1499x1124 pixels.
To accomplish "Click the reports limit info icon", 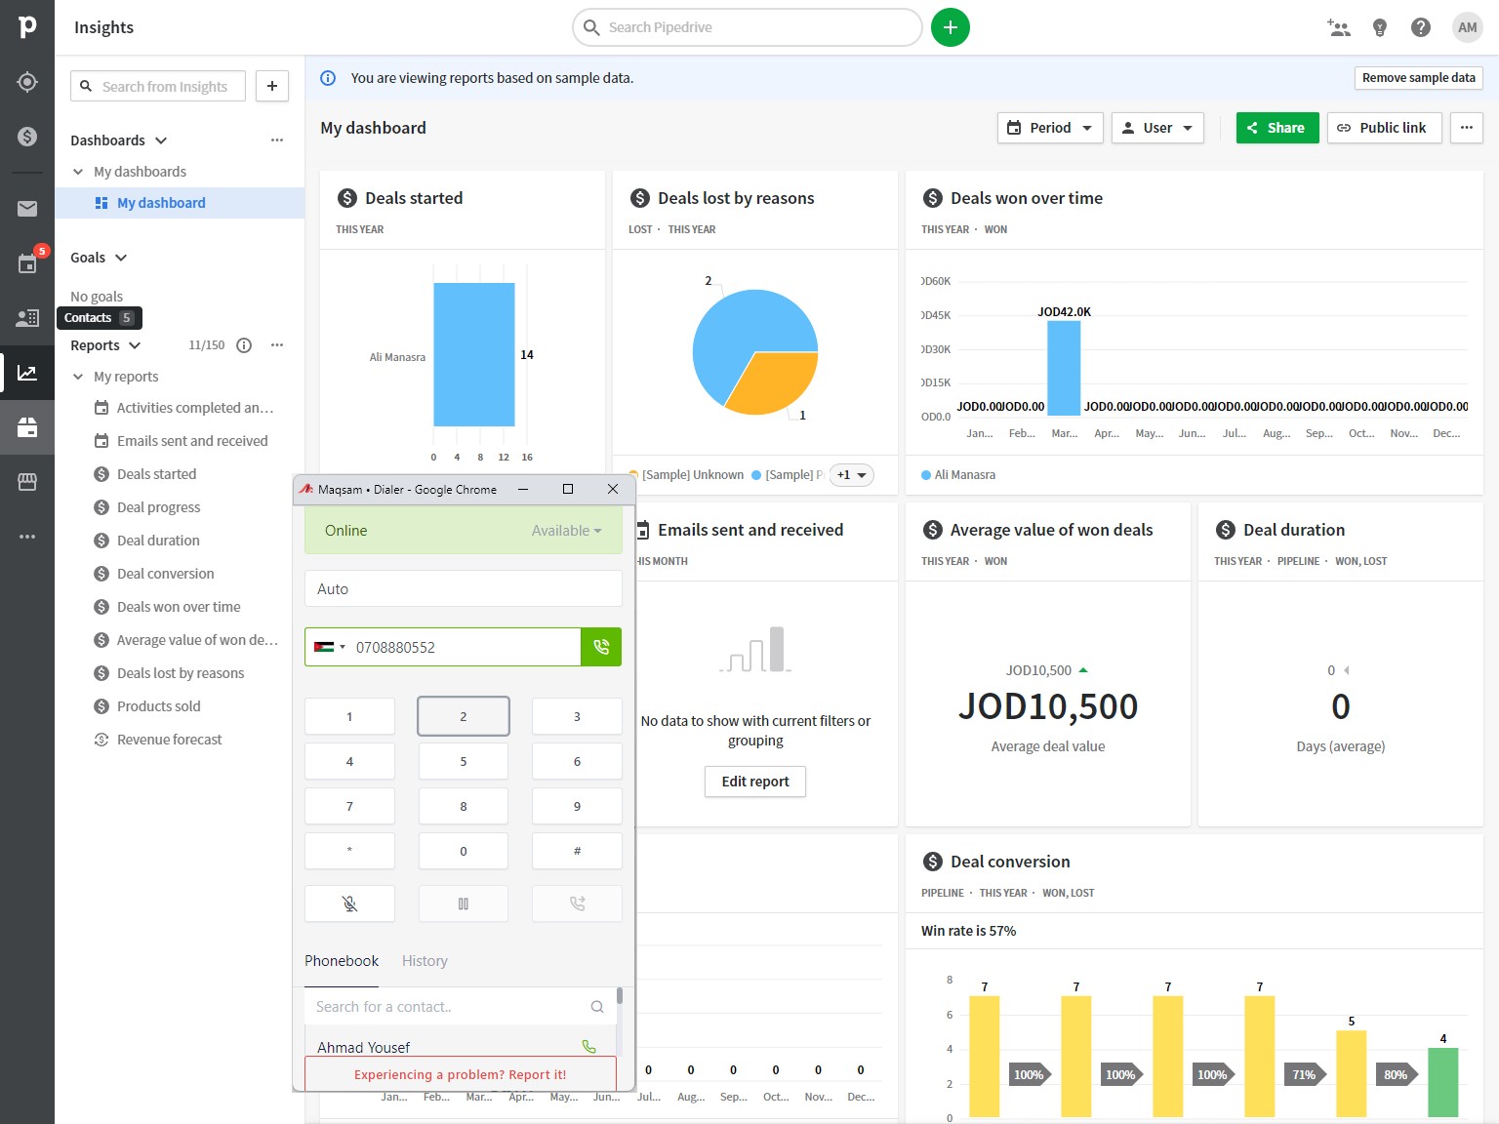I will click(245, 345).
